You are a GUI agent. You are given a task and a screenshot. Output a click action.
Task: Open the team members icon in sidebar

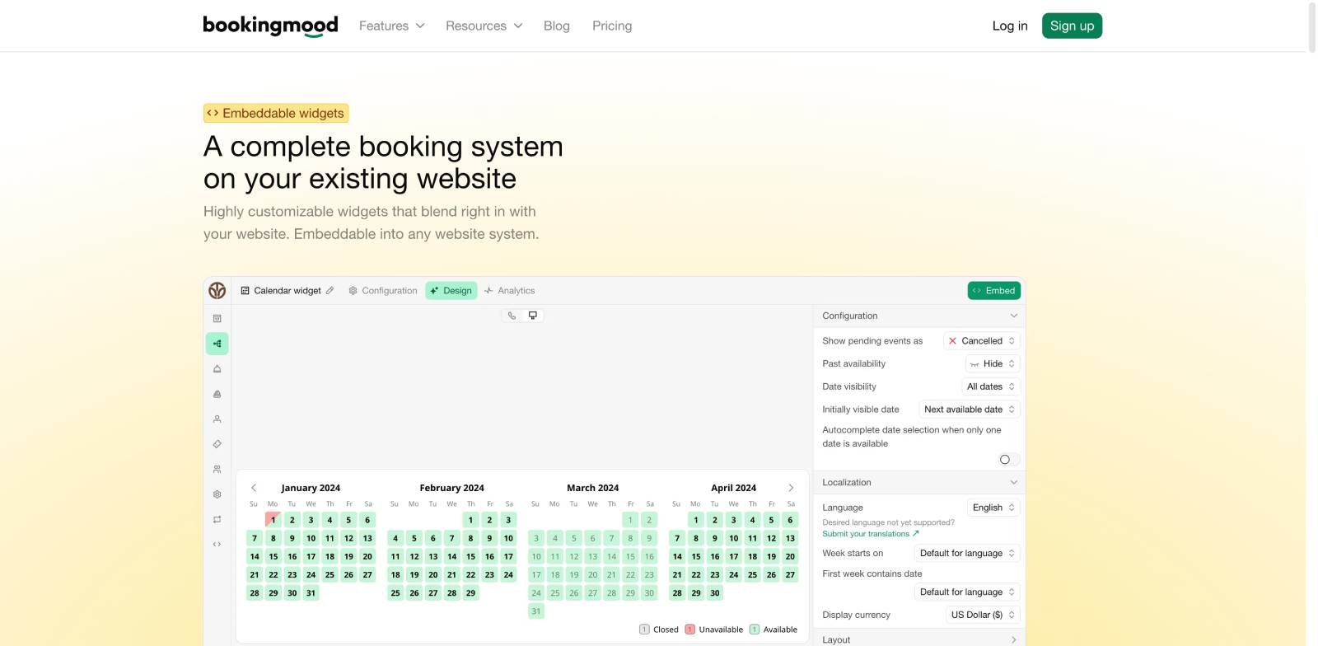(x=217, y=470)
